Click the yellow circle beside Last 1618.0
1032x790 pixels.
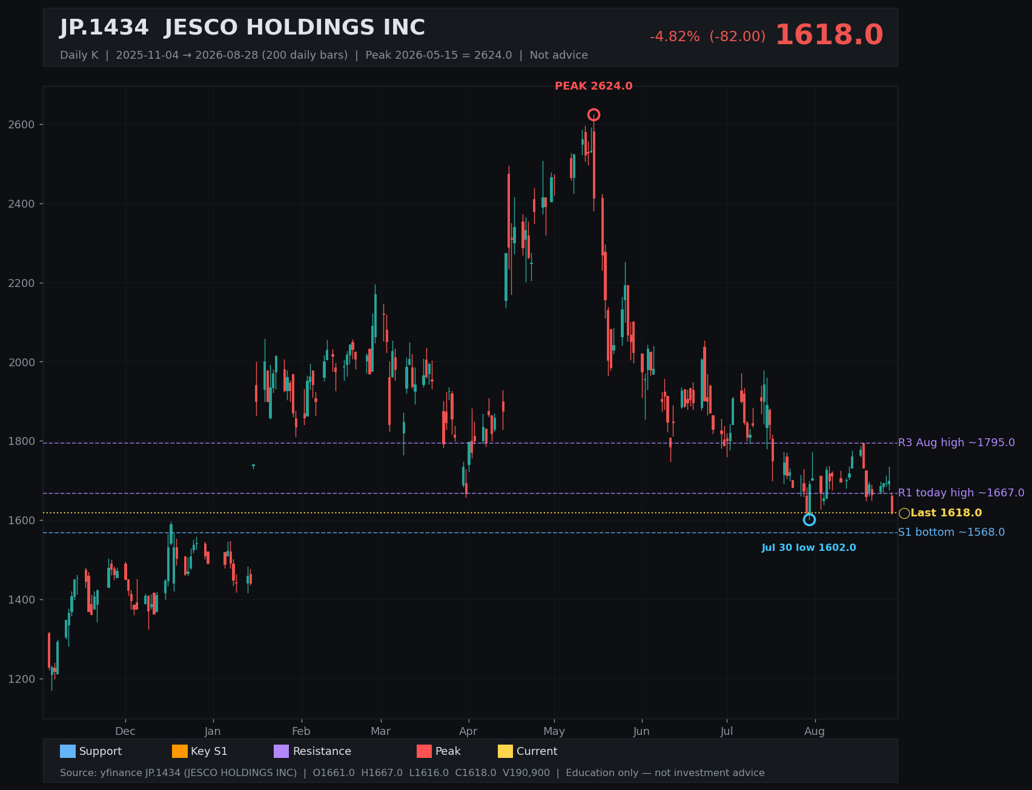[x=904, y=513]
